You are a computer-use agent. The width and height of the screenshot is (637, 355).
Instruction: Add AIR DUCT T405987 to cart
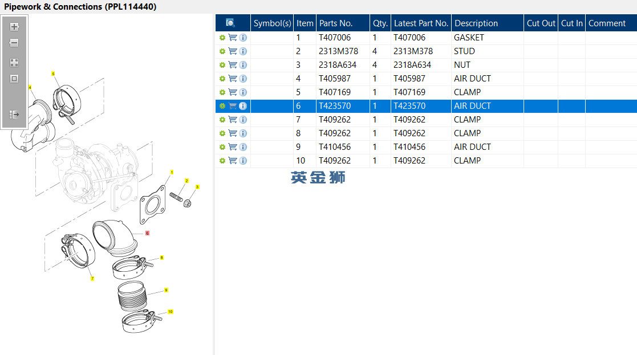[x=233, y=78]
